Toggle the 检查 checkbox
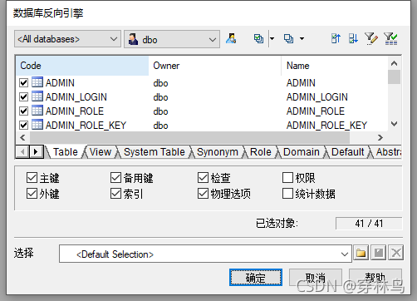Screen dimensions: 417x301 203,178
